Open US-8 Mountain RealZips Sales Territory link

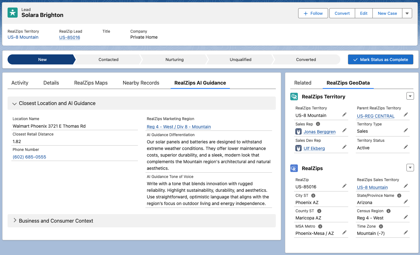pos(372,187)
